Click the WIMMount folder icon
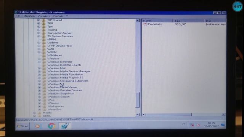This screenshot has height=137, width=244. (44, 56)
